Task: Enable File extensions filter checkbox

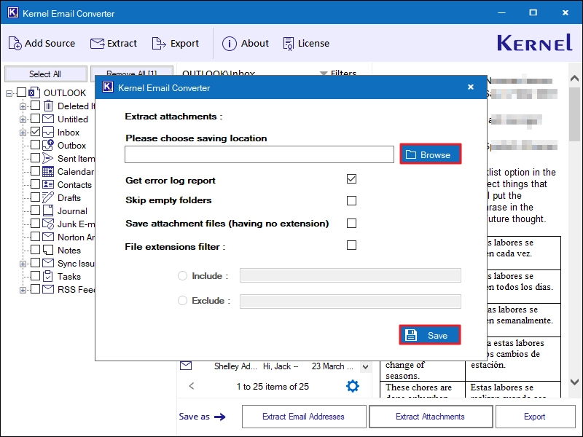Action: (351, 245)
